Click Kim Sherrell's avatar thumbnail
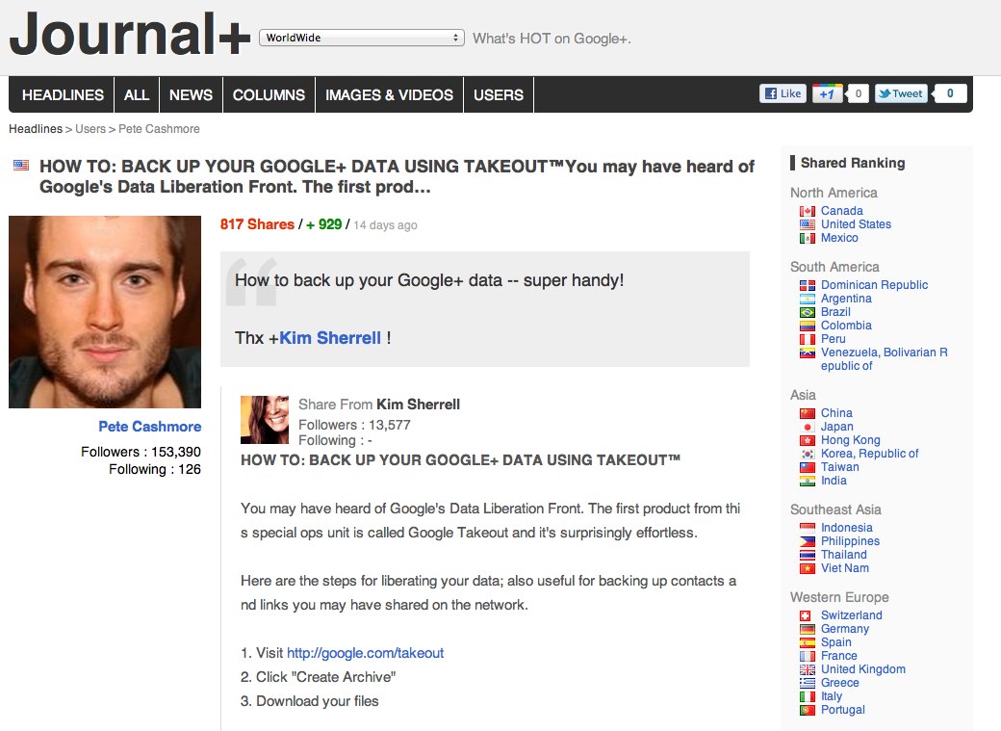 pos(265,420)
